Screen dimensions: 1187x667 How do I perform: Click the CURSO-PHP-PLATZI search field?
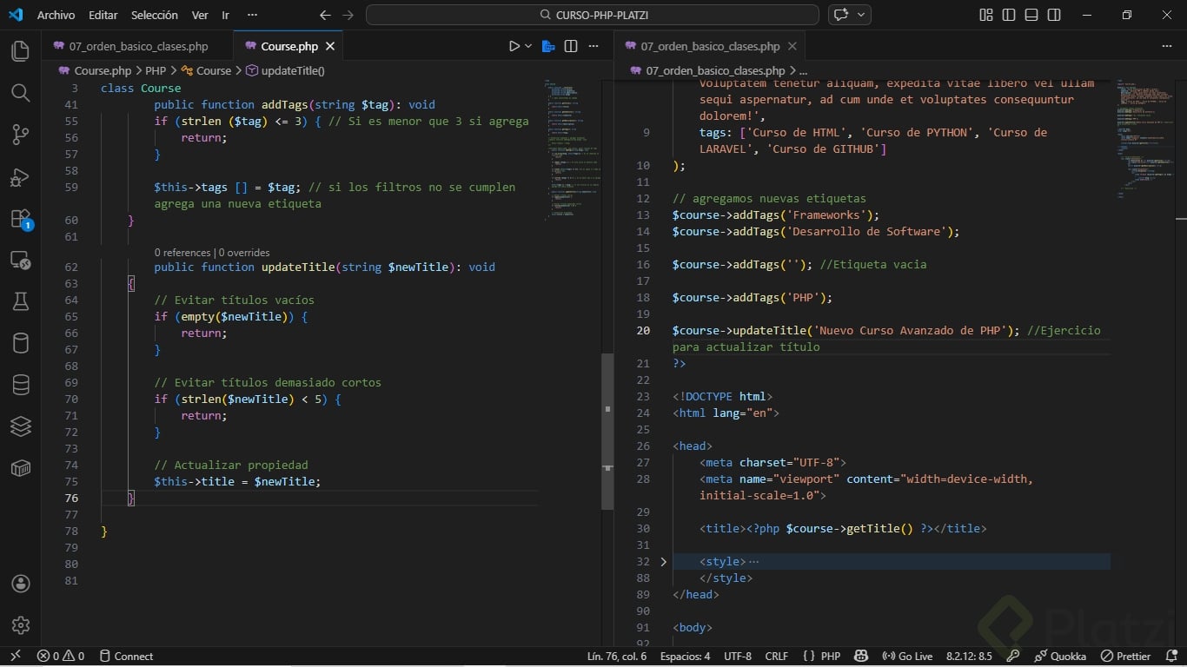pos(592,15)
